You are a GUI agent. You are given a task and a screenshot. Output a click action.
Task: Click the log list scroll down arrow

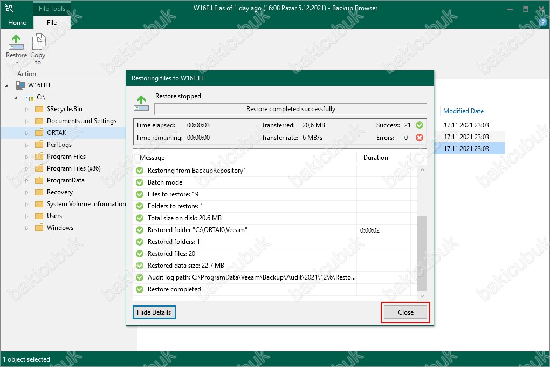422,296
